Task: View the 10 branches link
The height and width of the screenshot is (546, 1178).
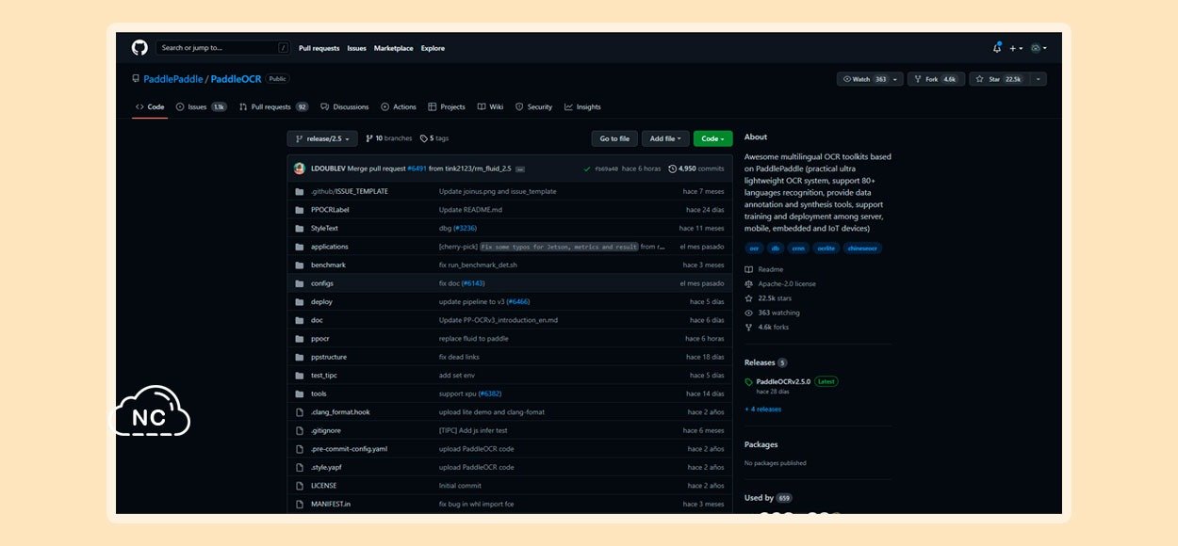Action: (389, 138)
